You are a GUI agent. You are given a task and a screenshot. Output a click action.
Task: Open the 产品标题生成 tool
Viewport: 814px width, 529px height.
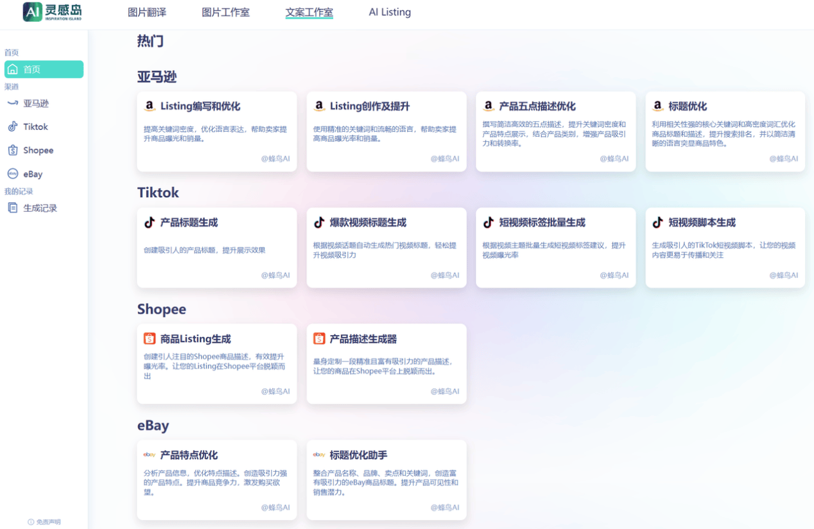click(217, 248)
